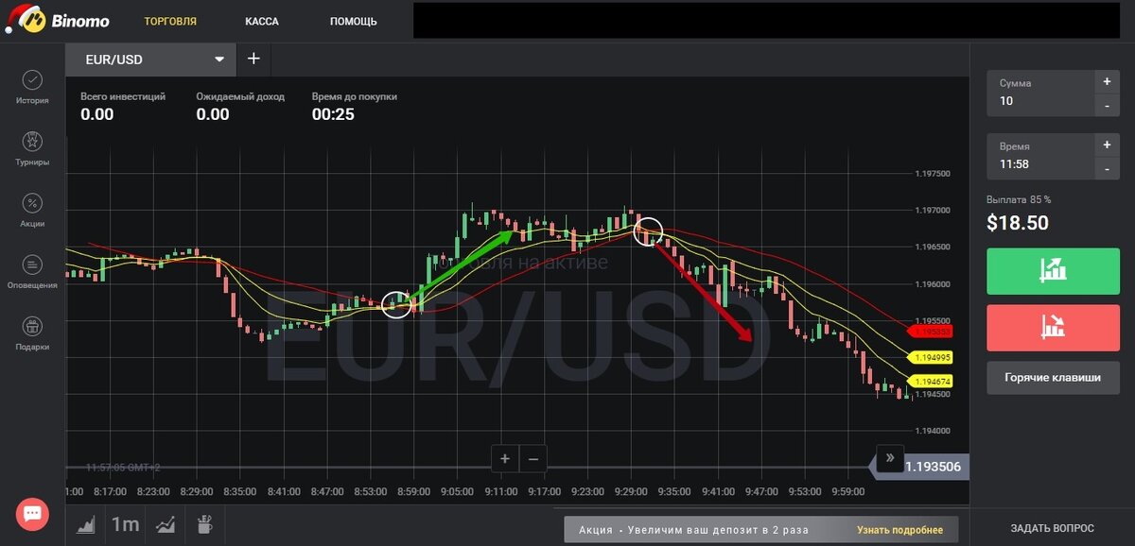Decrease Сумма with minus button
The width and height of the screenshot is (1135, 546).
(x=1107, y=105)
